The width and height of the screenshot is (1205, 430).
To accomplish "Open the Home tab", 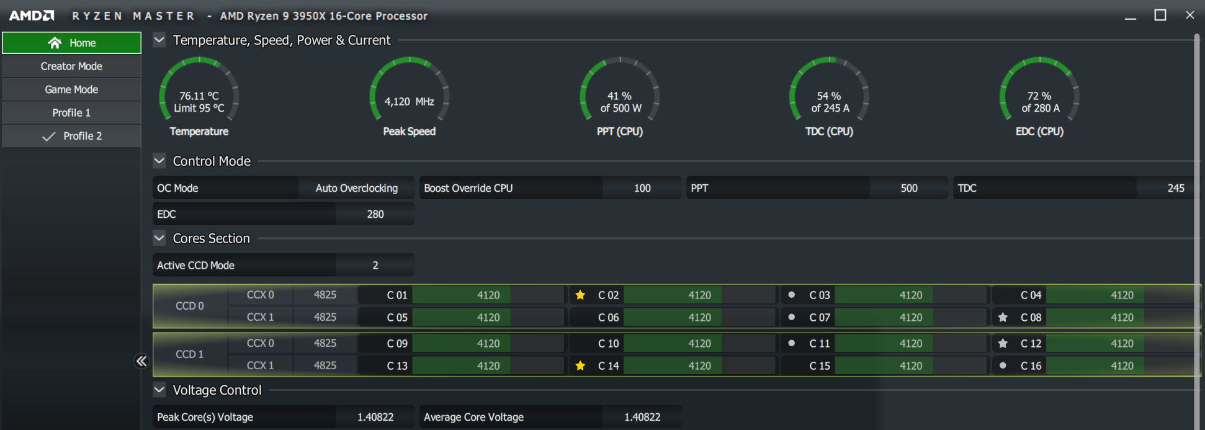I will (x=71, y=43).
